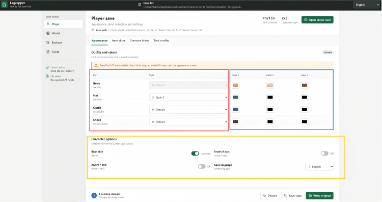Image resolution: width=382 pixels, height=202 pixels.
Task: Switch to the Task outfits tab
Action: pos(161,40)
